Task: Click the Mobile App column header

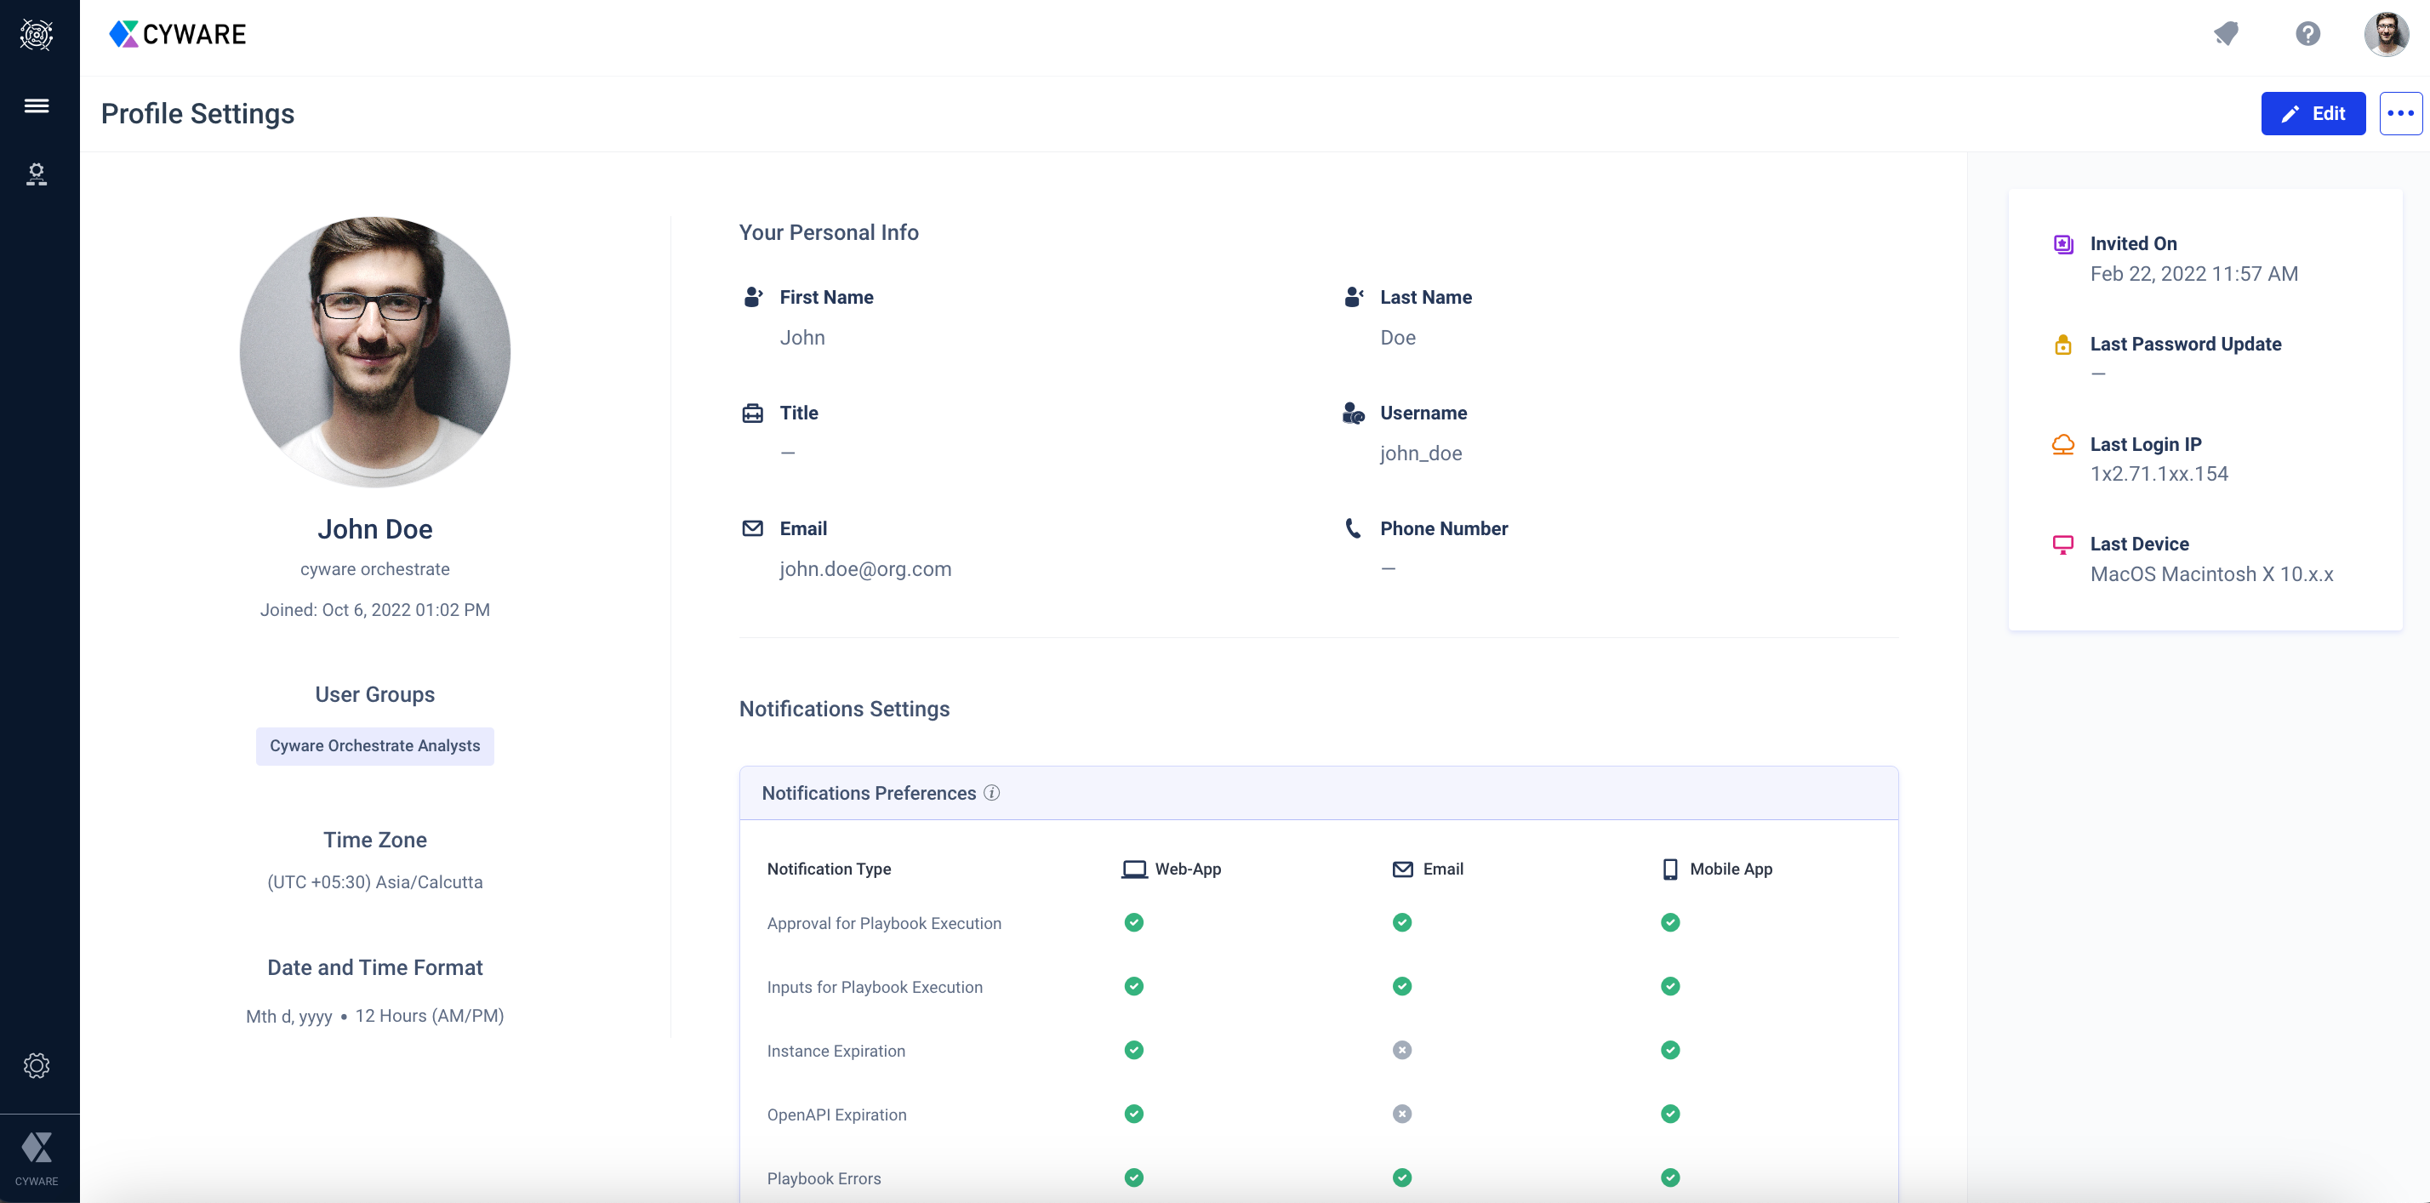Action: pos(1717,869)
